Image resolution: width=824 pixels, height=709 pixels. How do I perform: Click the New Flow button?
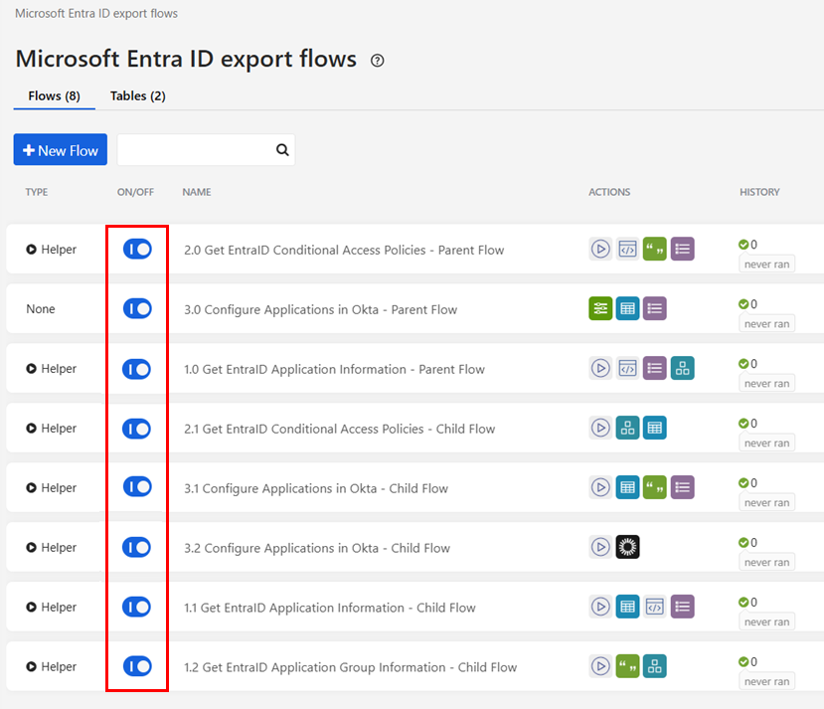click(61, 150)
